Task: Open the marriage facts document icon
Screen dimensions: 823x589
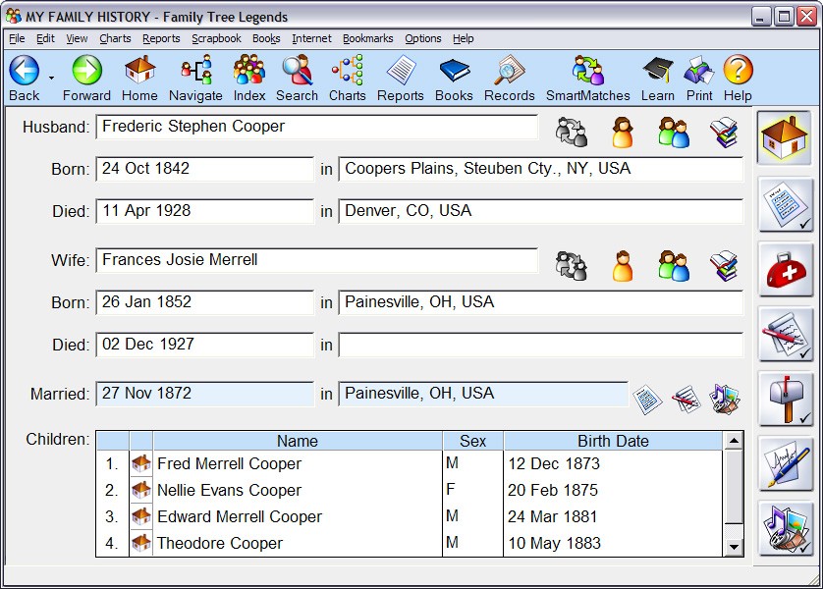Action: click(x=647, y=400)
